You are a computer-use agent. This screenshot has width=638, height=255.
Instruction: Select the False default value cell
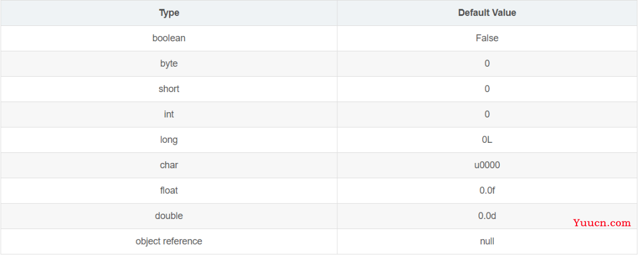coord(487,38)
